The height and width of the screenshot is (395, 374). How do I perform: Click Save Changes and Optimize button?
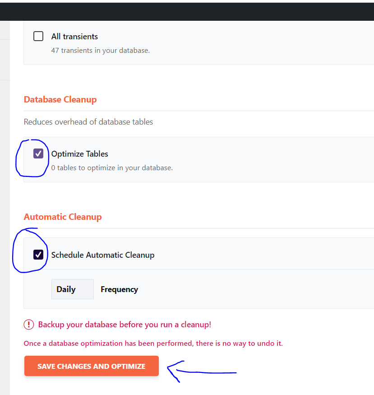(92, 366)
